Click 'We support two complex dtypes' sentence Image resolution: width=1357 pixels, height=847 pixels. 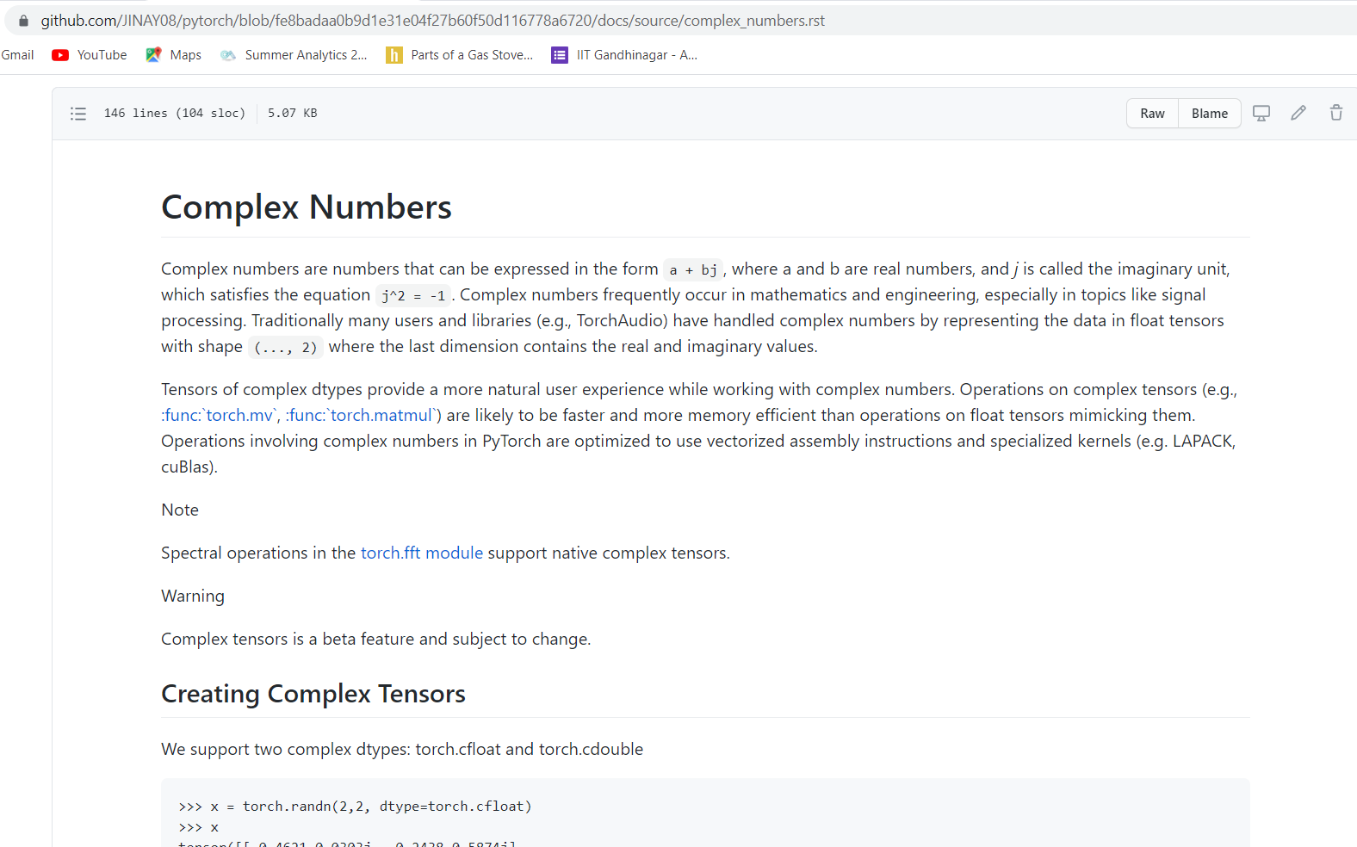402,749
